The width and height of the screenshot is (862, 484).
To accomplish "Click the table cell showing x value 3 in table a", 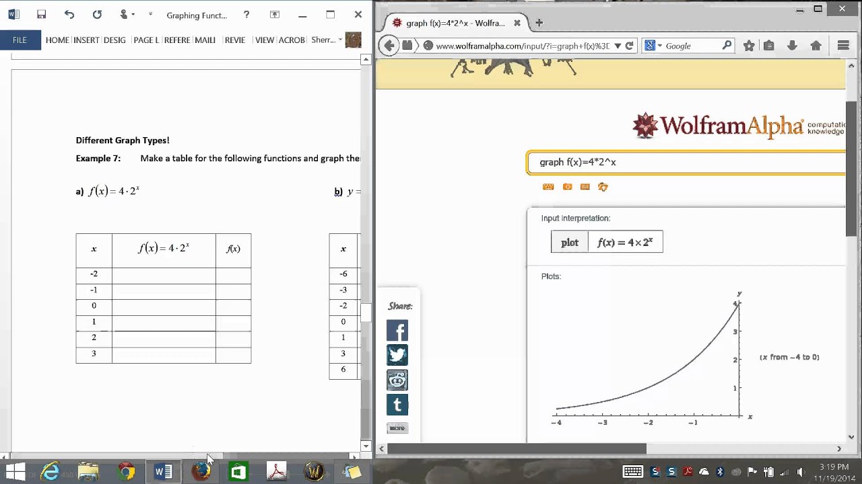I will pyautogui.click(x=94, y=354).
